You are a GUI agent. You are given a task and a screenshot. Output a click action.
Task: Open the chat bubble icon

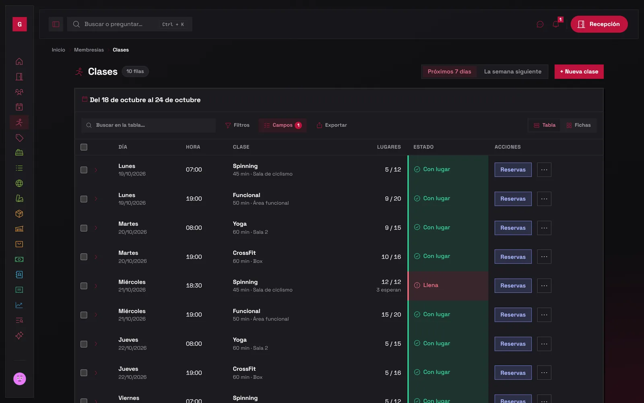point(540,24)
